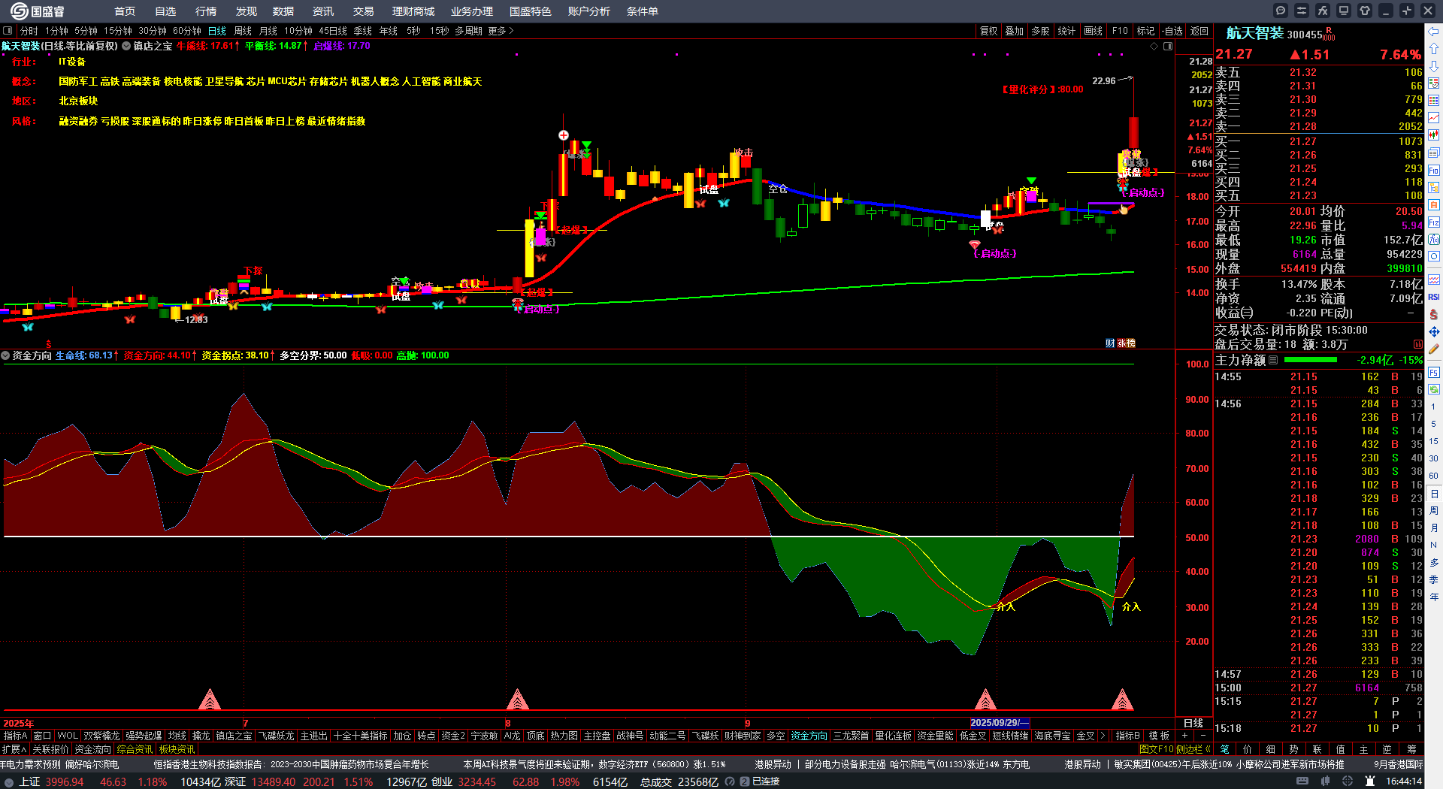Open the skin theme shirt icon
This screenshot has height=789, width=1443.
click(1365, 11)
